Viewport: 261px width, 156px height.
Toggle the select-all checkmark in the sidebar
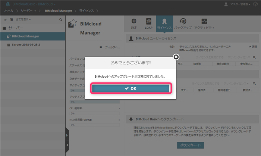(x=6, y=19)
